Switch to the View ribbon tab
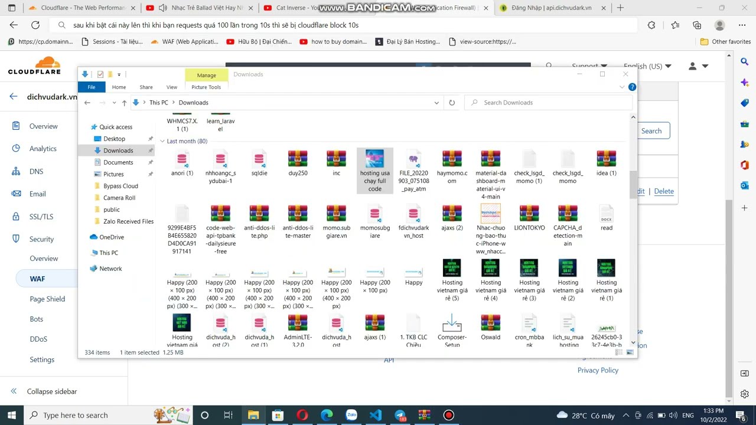Screen dimensions: 756x425 pyautogui.click(x=171, y=87)
